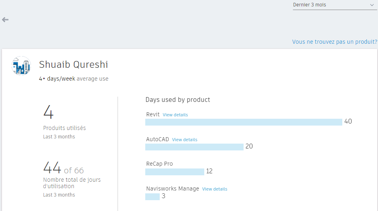Click the Revit value 40

tap(348, 122)
